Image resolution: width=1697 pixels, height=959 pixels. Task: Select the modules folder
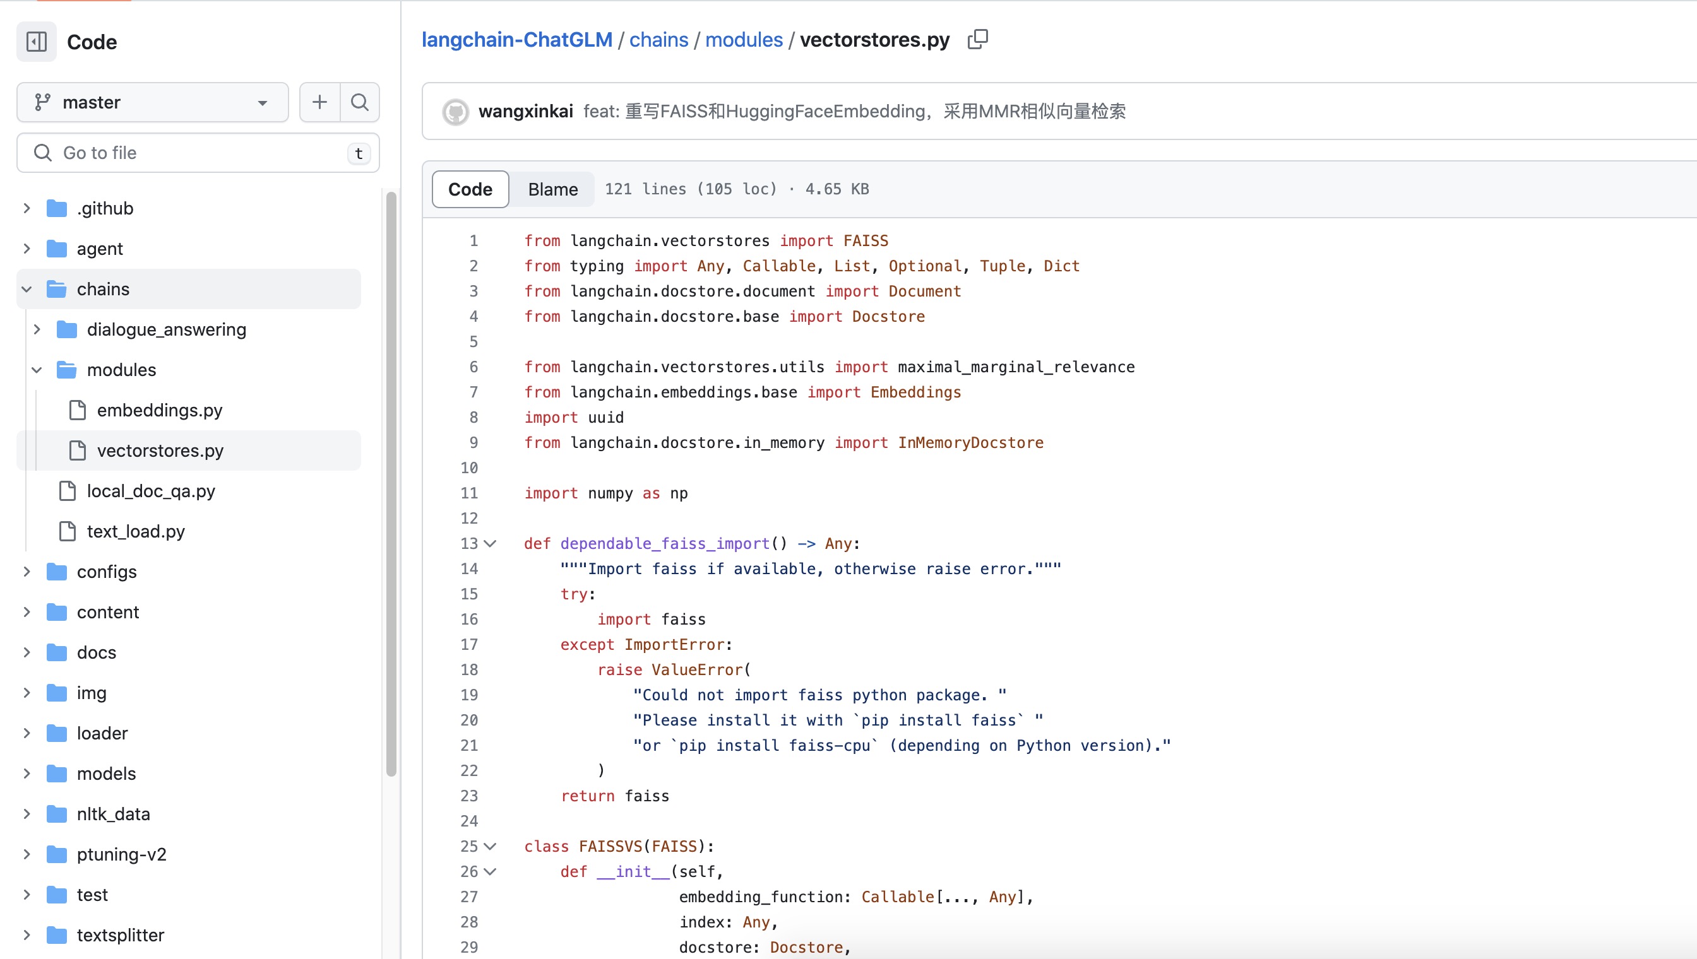click(121, 370)
